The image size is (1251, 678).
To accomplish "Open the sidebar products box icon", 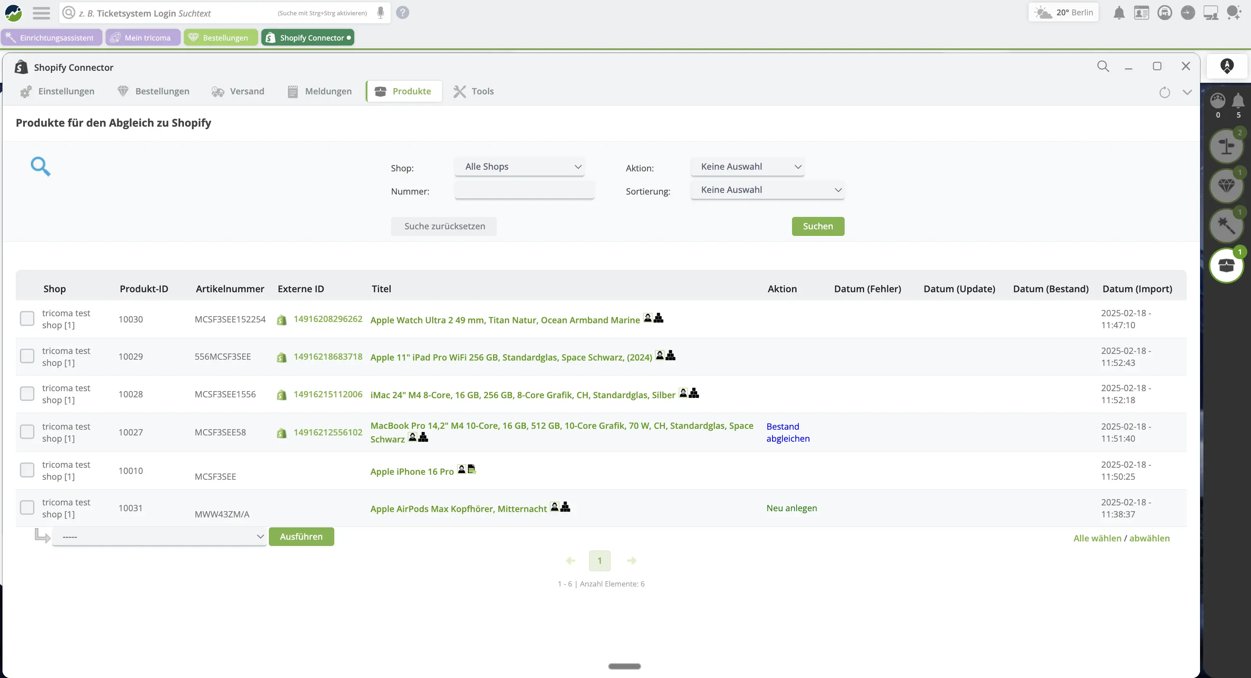I will 1226,265.
